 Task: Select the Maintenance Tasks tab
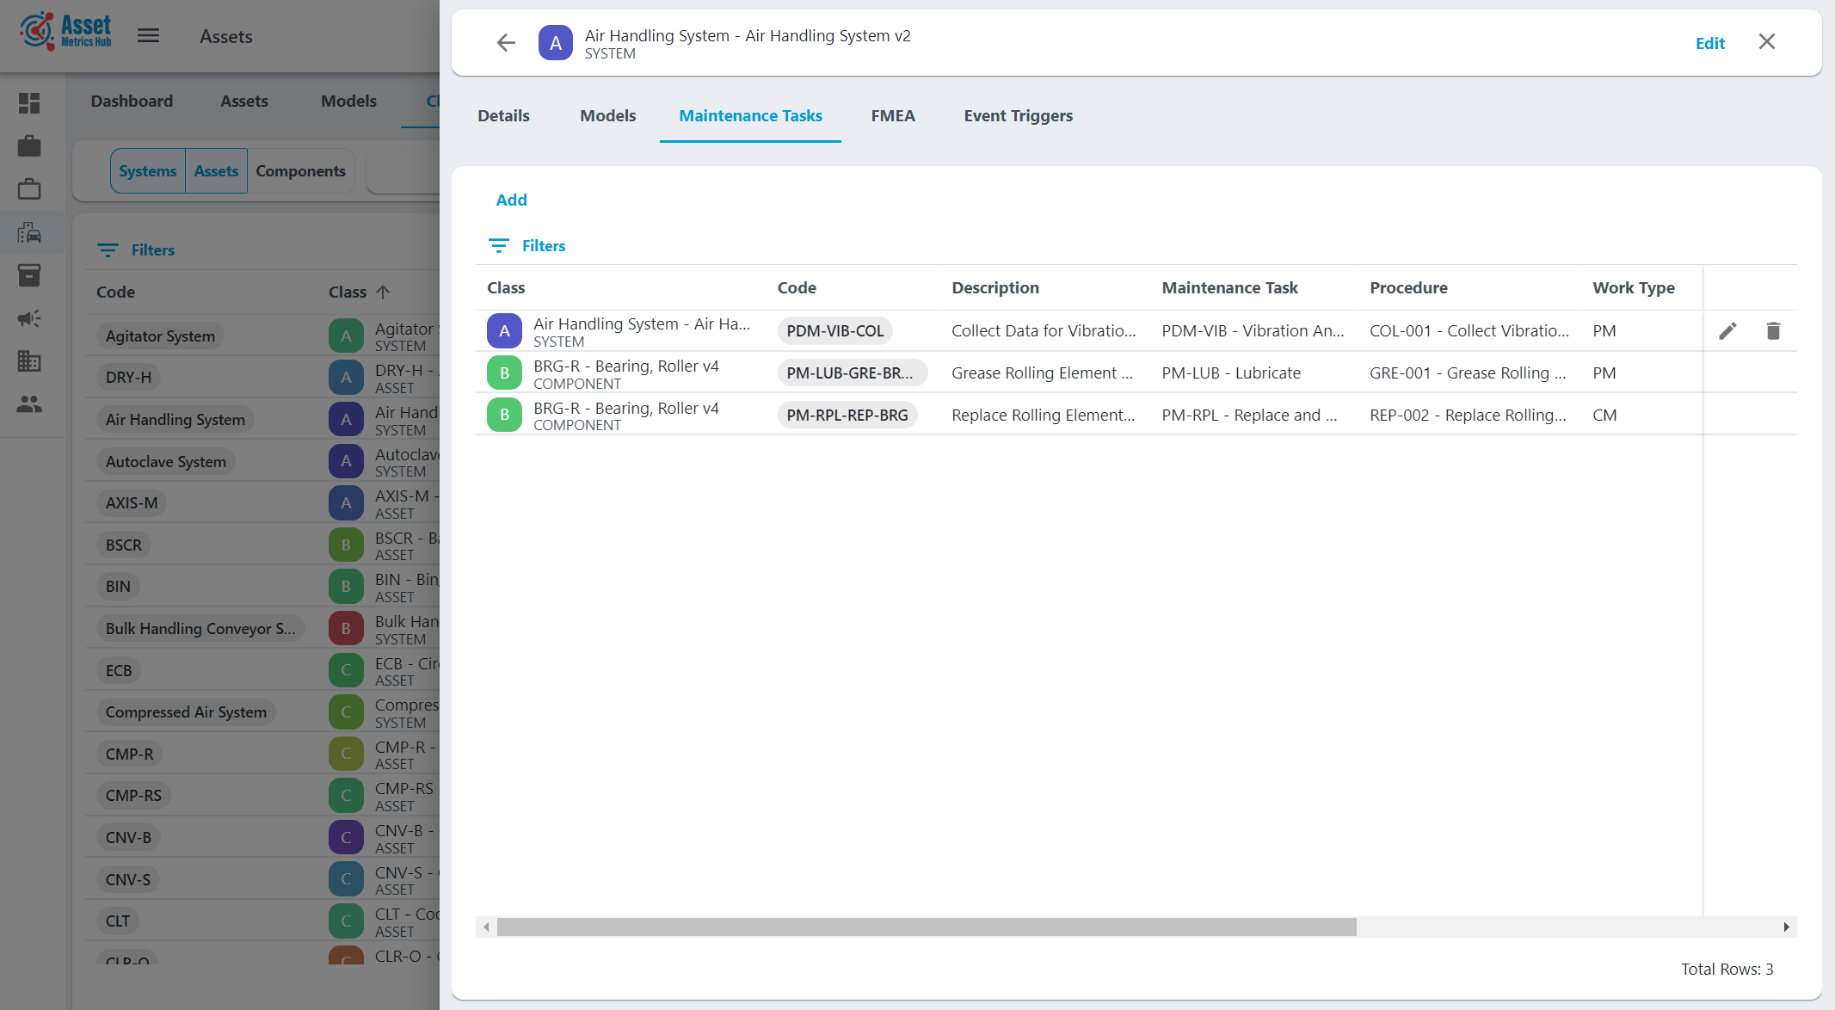tap(750, 115)
